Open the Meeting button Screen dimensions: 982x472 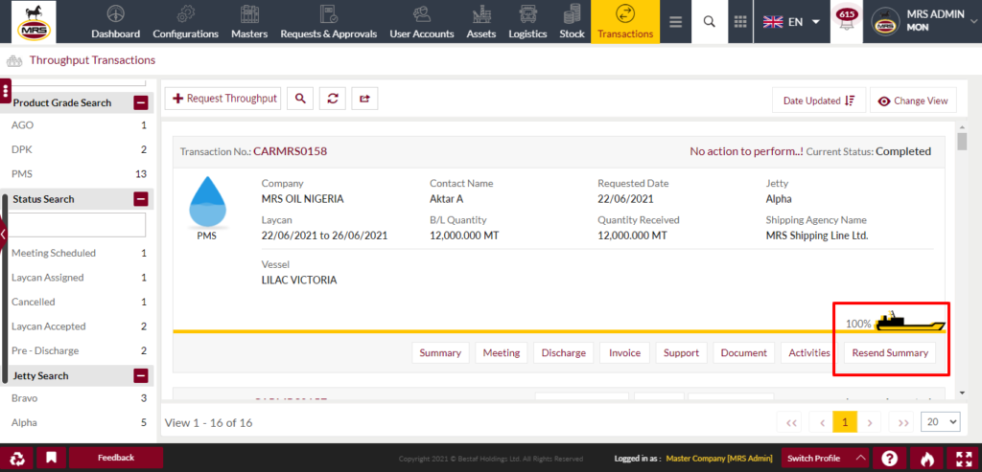pyautogui.click(x=501, y=352)
